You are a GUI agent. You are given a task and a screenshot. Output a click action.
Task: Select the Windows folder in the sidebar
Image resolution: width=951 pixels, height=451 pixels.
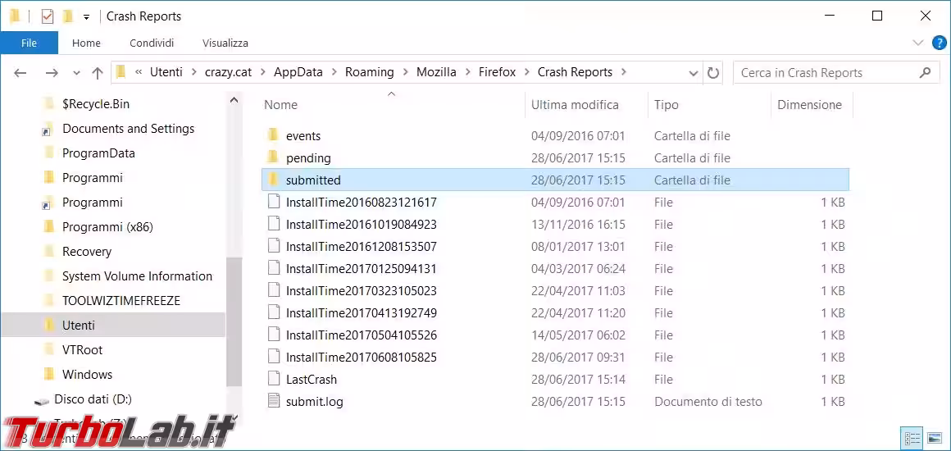coord(87,375)
